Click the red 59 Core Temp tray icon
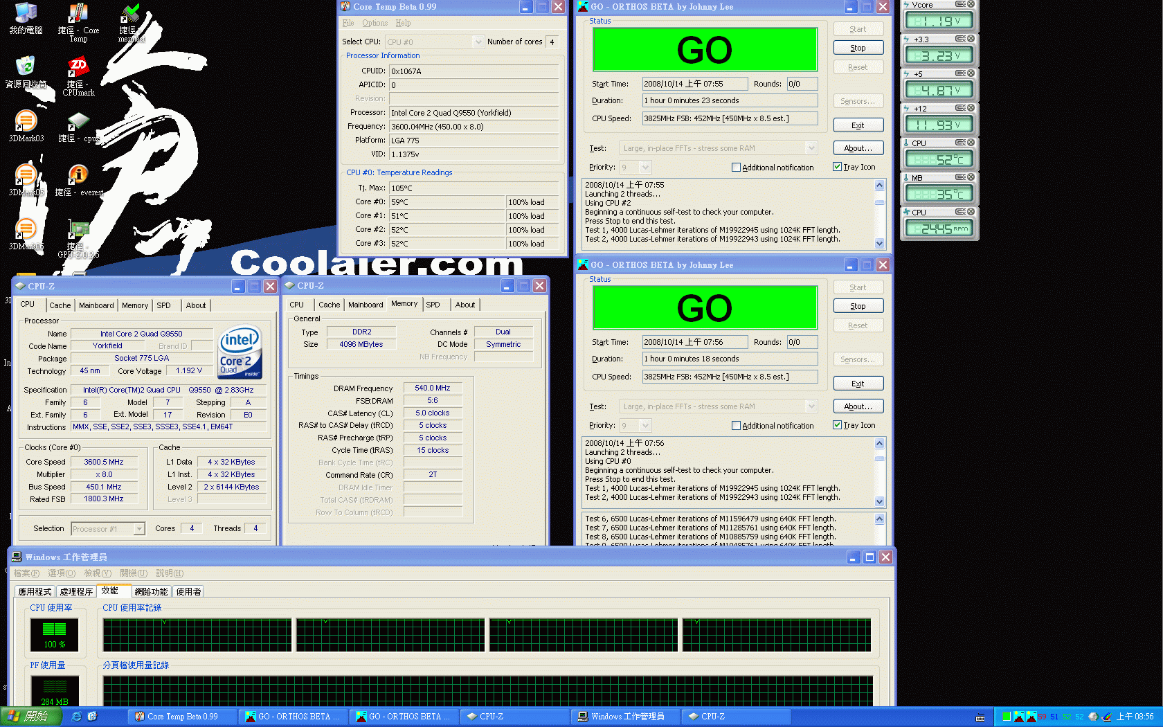The width and height of the screenshot is (1163, 727). click(x=1043, y=717)
